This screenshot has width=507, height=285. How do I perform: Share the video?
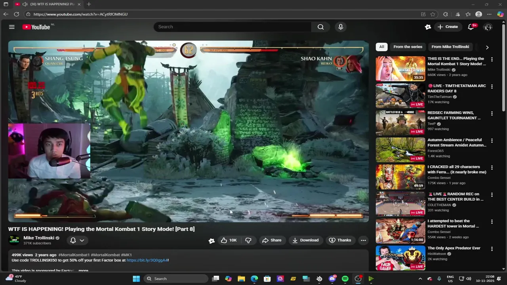272,240
